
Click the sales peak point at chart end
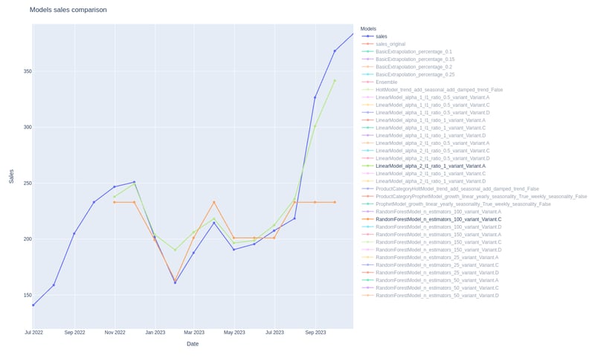coord(353,34)
